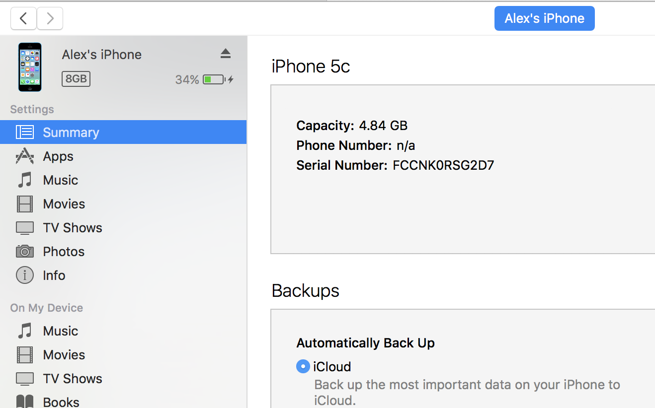The width and height of the screenshot is (655, 408).
Task: Open the Summary settings section
Action: click(x=71, y=133)
